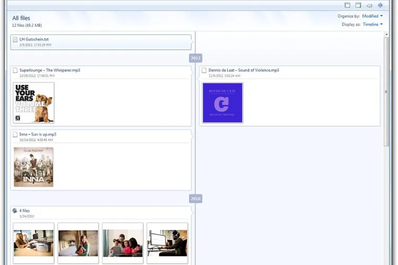
Task: Click the timestamp under Superlounge – The Whisperer.mp3
Action: [x=37, y=76]
